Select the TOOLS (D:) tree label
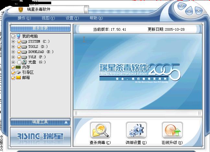 38,47
